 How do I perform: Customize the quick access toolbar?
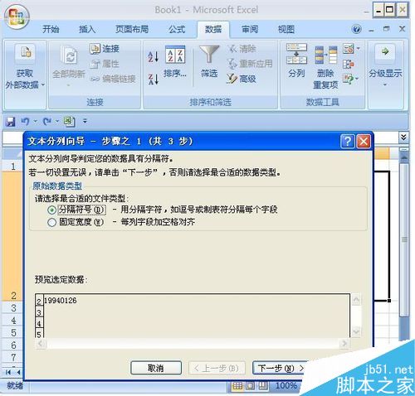85,121
